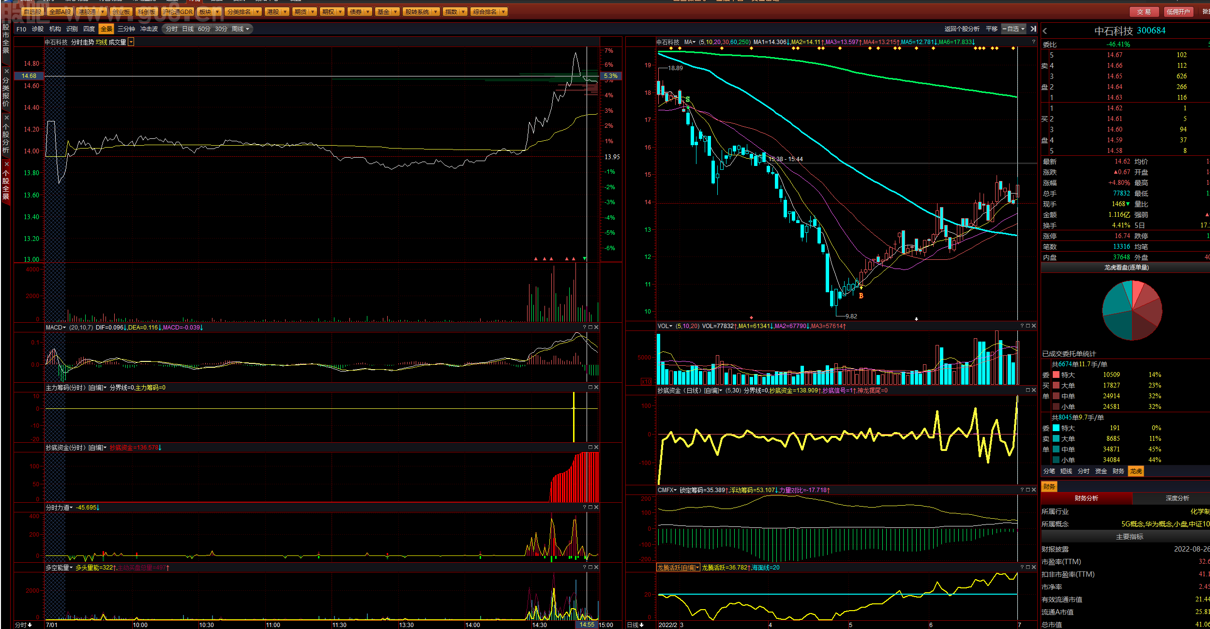Open help for the MACD panel
Viewport: 1210px width, 629px height.
pyautogui.click(x=585, y=328)
